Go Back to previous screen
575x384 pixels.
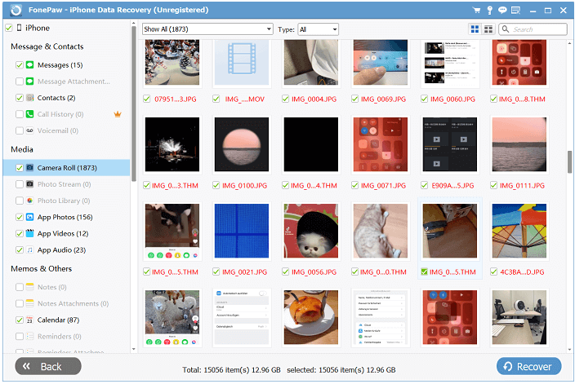click(x=48, y=366)
